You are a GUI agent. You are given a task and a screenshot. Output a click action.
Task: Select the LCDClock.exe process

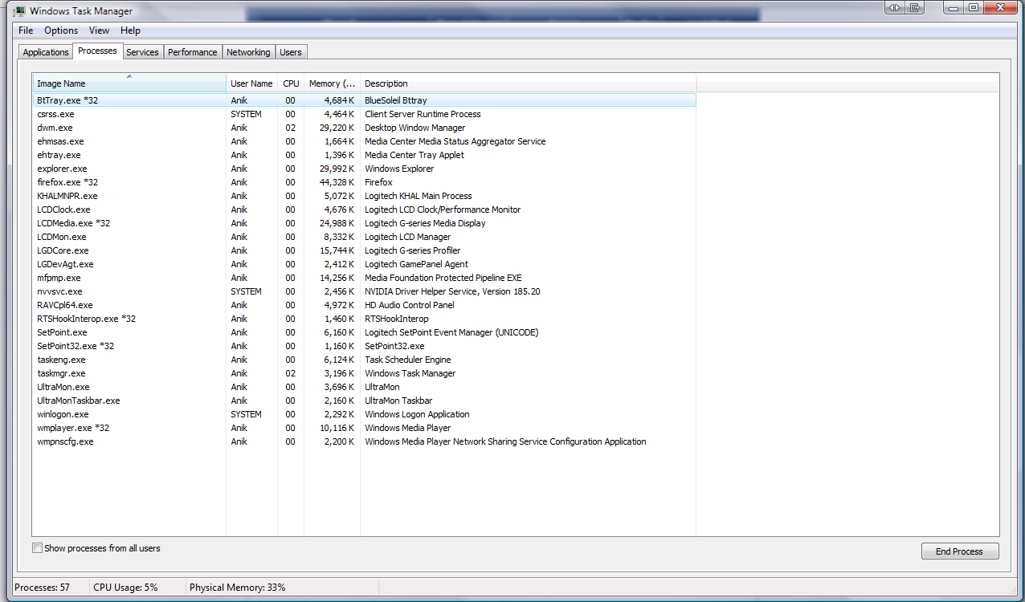click(x=364, y=209)
